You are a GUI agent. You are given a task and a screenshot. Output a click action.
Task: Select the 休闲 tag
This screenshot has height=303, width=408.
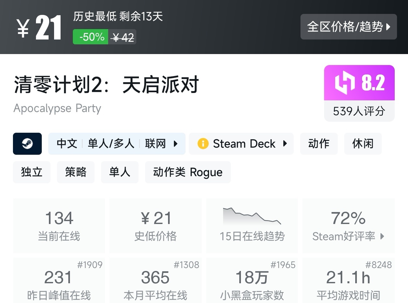click(363, 143)
